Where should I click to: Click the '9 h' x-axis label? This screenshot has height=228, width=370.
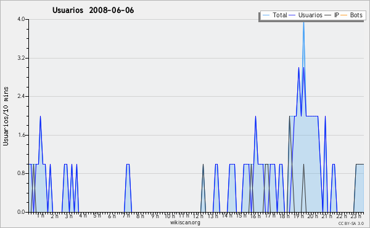pyautogui.click(x=155, y=216)
